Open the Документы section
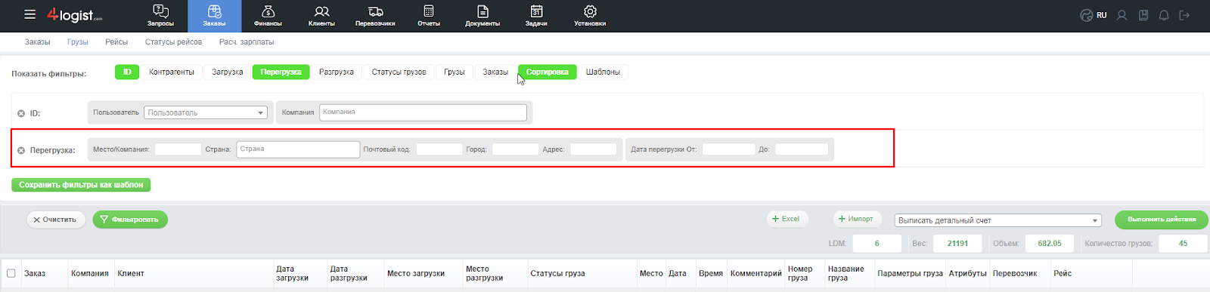1210x292 pixels. click(x=482, y=16)
